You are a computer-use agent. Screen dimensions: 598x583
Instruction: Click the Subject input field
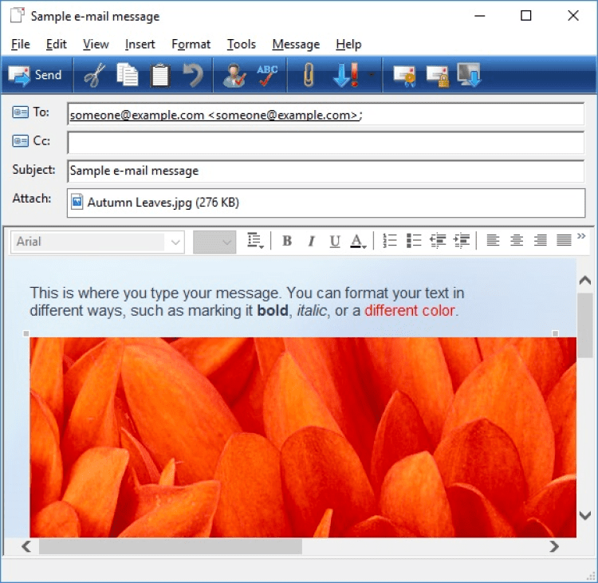[325, 171]
